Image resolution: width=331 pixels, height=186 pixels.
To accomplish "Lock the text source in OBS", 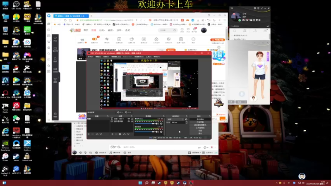I will tap(132, 119).
